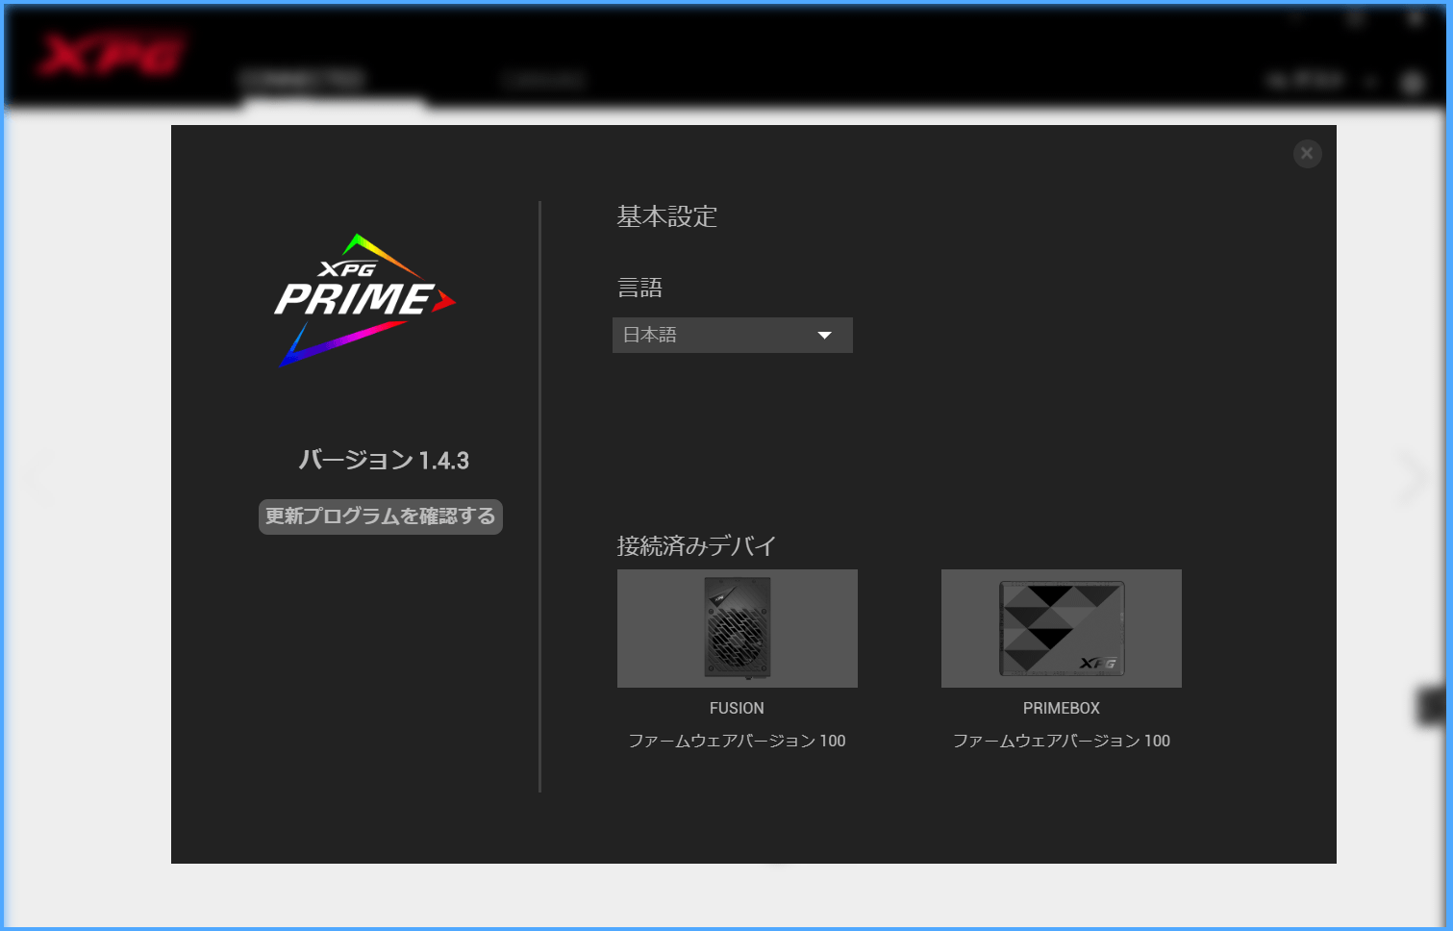Open the 日本語 language dropdown
Image resolution: width=1453 pixels, height=931 pixels.
point(733,335)
